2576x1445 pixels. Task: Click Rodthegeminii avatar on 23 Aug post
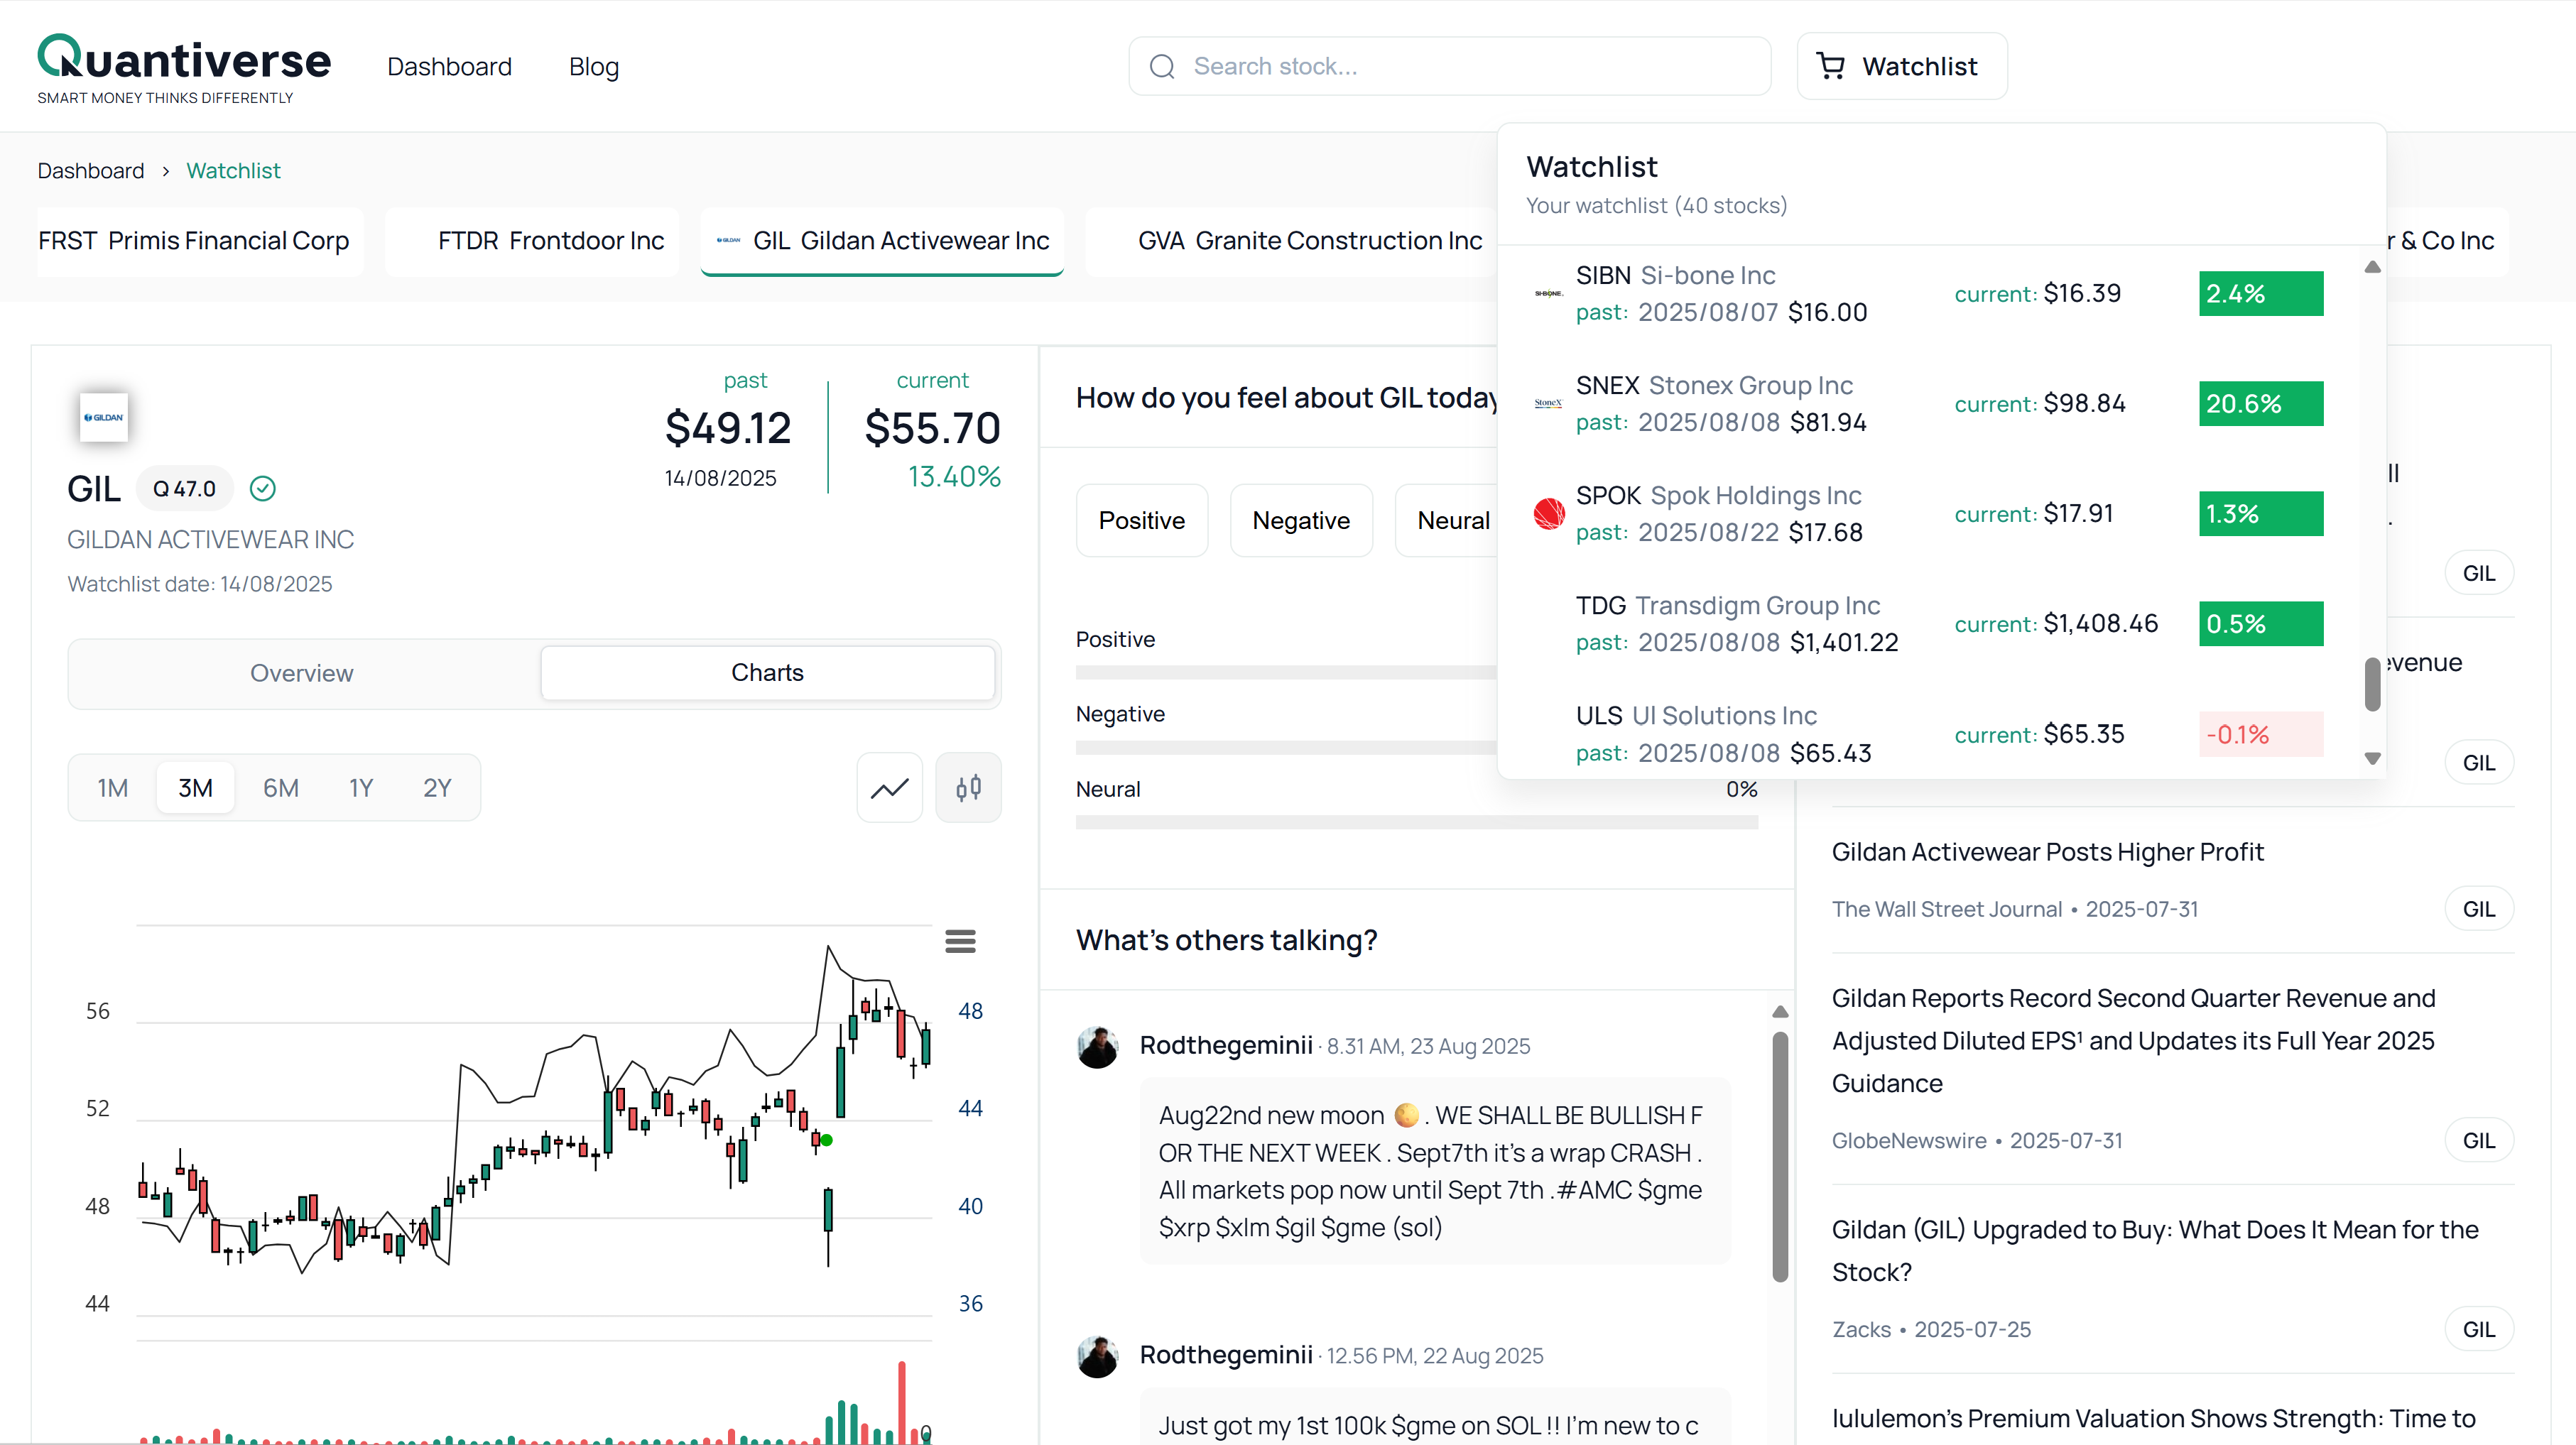(x=1097, y=1047)
